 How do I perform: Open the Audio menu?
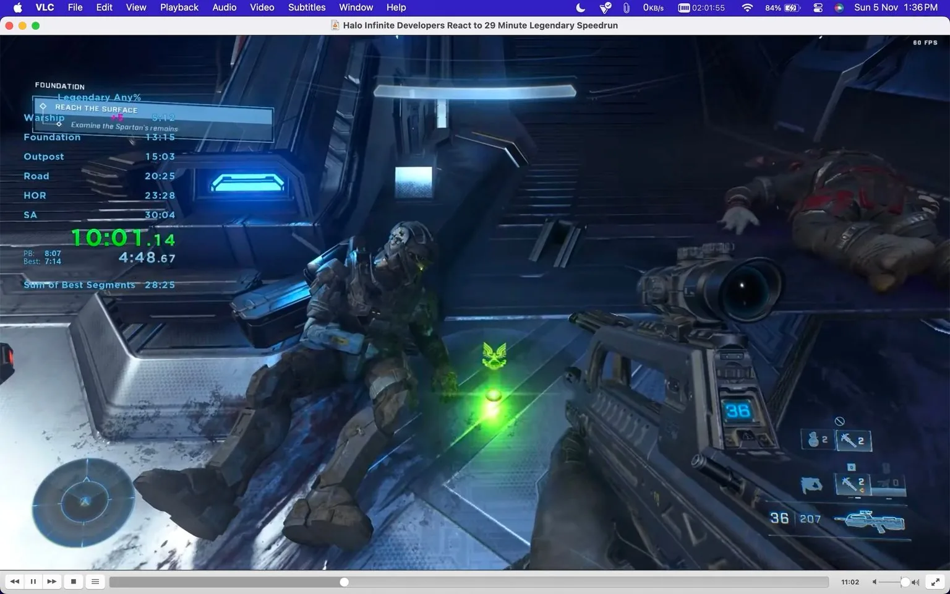[224, 7]
